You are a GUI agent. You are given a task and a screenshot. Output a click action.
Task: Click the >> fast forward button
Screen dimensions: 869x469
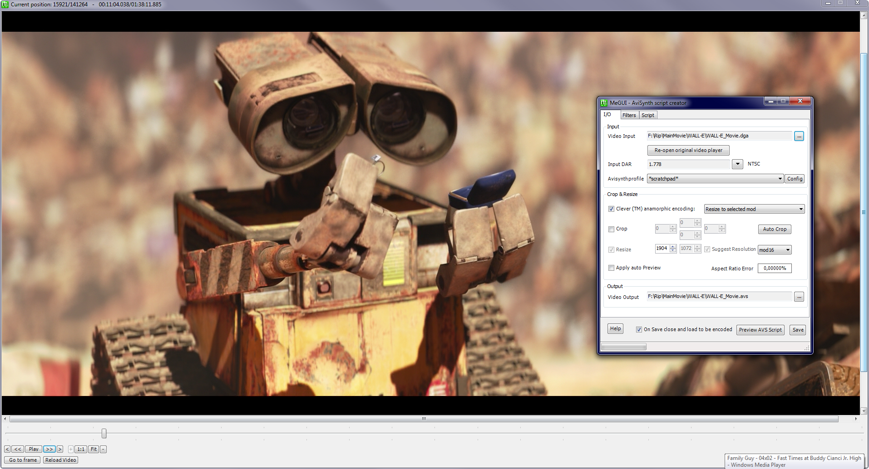49,449
